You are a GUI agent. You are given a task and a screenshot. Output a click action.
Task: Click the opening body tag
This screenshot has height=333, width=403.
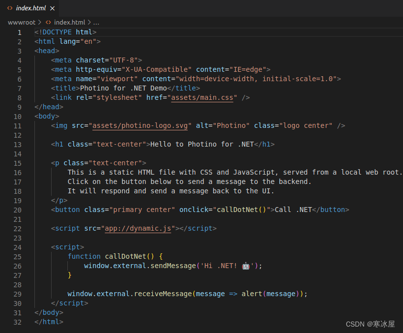click(x=47, y=116)
